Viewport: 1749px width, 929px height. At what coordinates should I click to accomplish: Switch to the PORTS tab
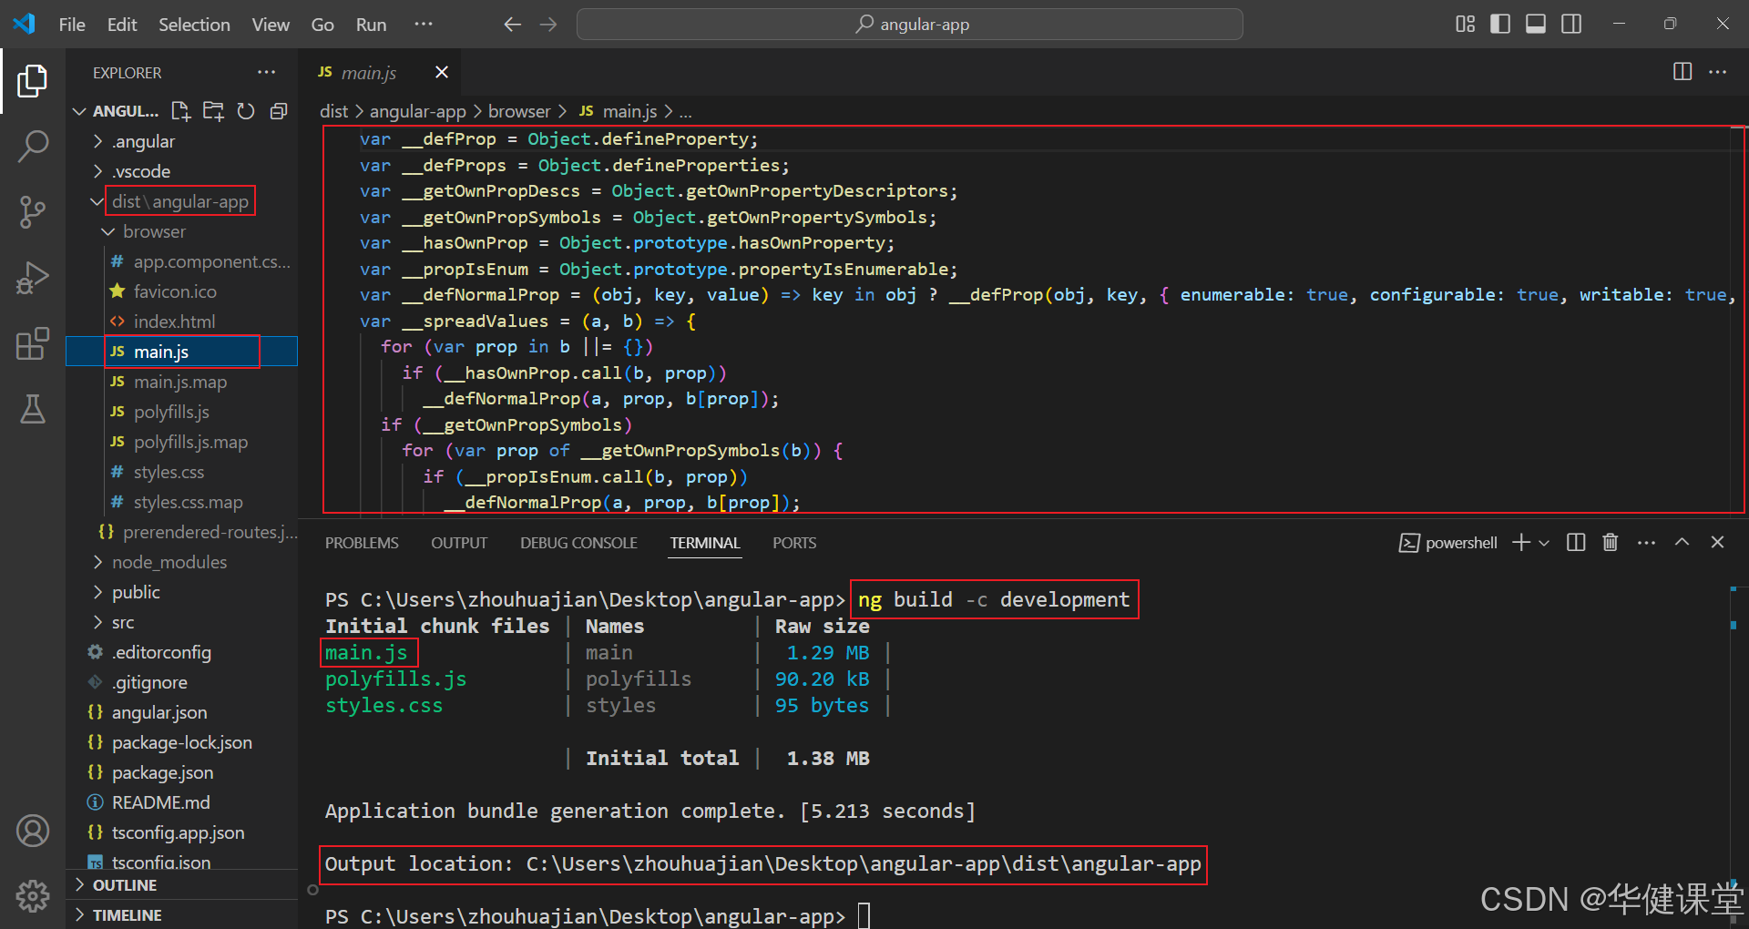tap(794, 543)
